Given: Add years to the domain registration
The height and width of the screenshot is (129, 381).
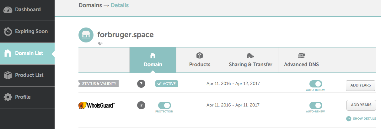Looking at the screenshot, I should point(361,85).
